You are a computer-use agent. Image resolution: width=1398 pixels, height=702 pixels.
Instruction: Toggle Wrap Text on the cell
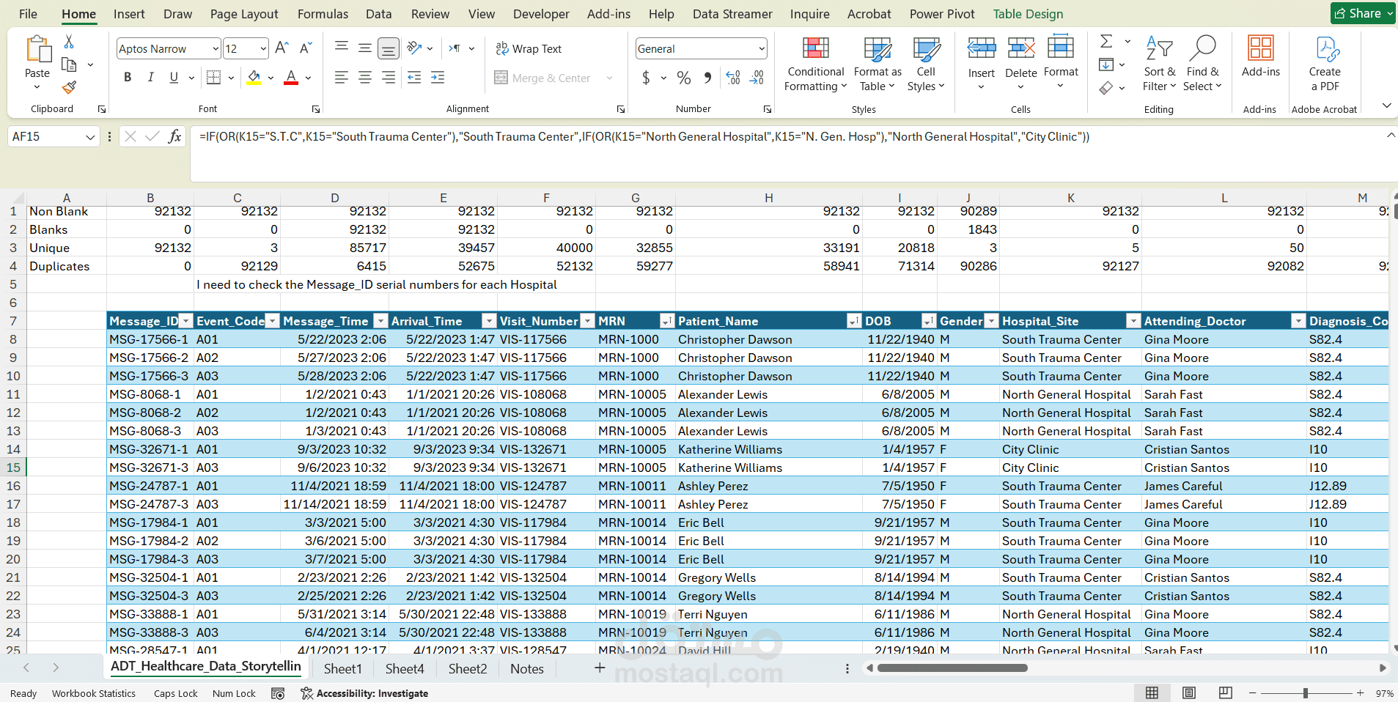click(x=529, y=48)
